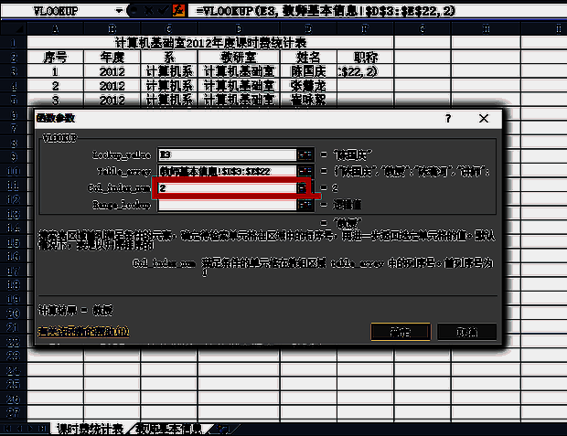Go to first sheet navigation arrow
Image resolution: width=567 pixels, height=436 pixels.
[x=7, y=429]
